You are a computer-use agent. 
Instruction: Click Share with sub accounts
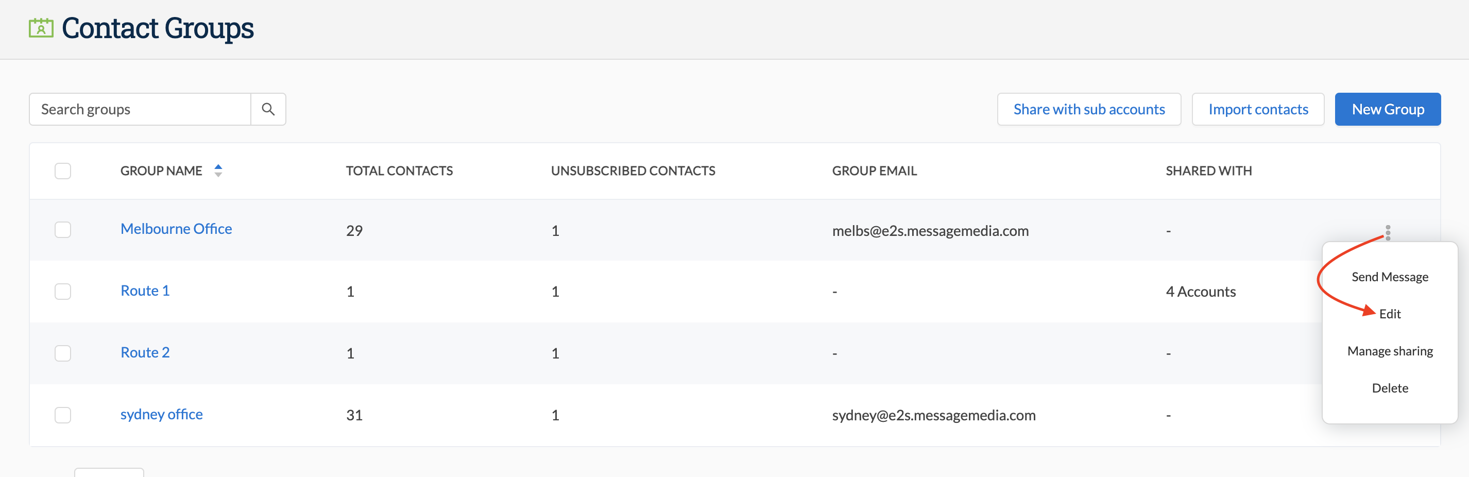(1089, 108)
